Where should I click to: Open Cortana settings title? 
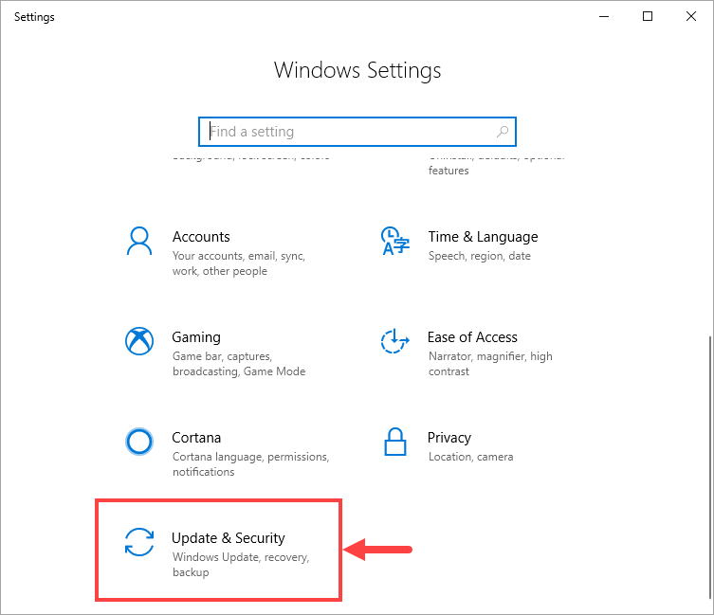(196, 438)
